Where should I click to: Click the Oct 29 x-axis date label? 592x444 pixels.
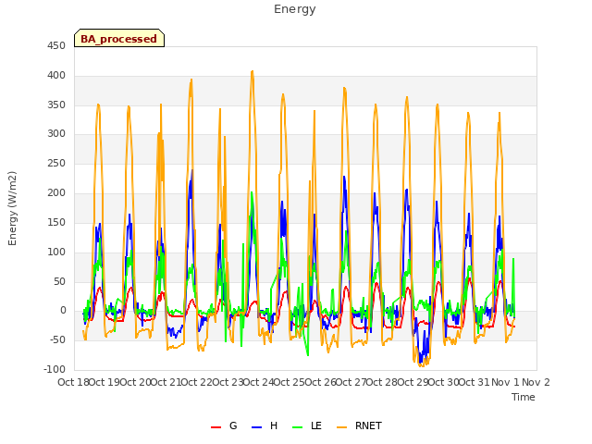point(413,382)
